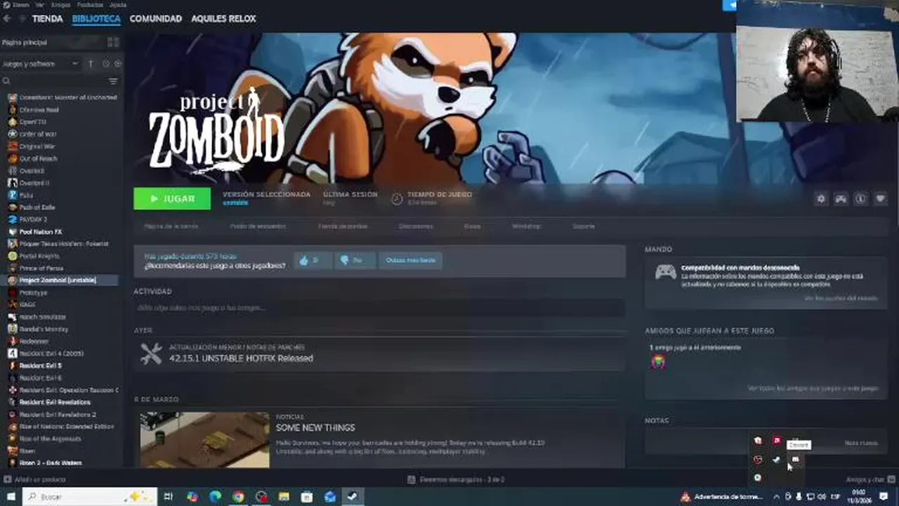Open the SOME NEW THINGS news thumbnail
Viewport: 899px width, 506px height.
pos(204,440)
